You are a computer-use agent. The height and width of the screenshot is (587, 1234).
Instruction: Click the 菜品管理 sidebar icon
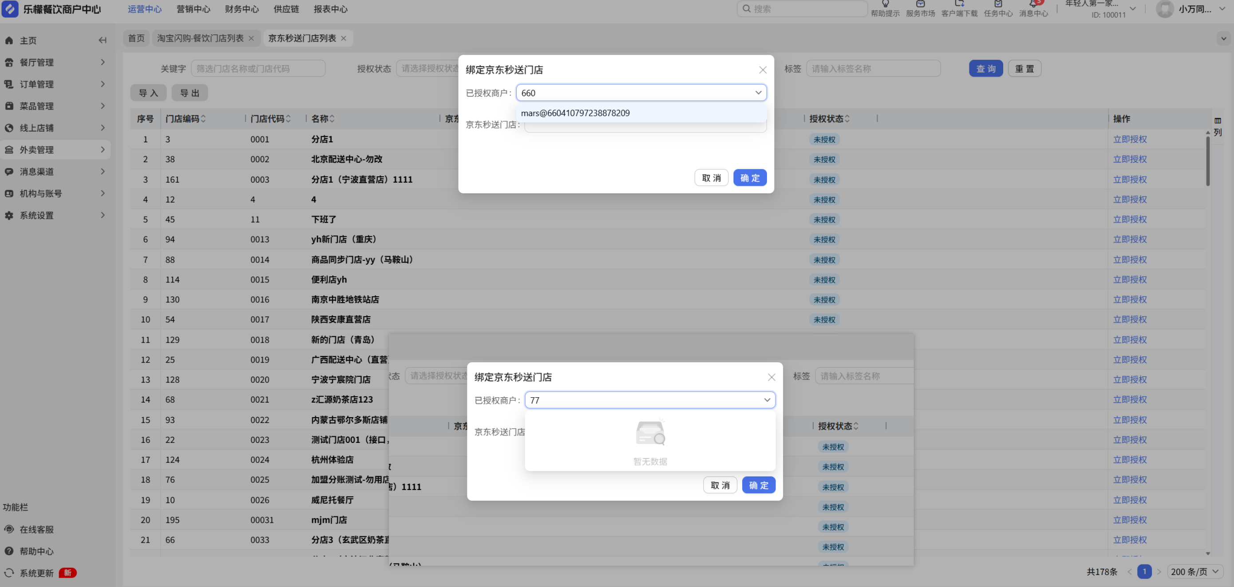click(9, 106)
